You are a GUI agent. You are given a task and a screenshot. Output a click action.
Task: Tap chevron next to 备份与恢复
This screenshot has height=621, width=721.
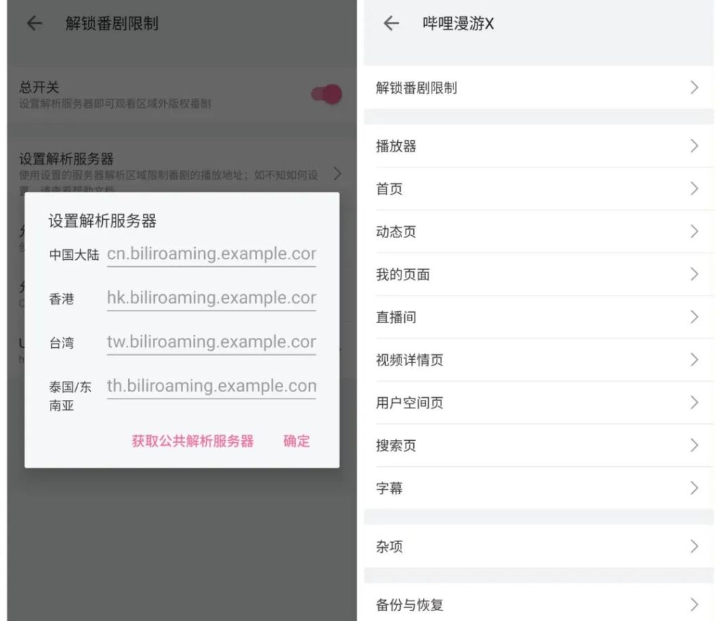(x=694, y=604)
